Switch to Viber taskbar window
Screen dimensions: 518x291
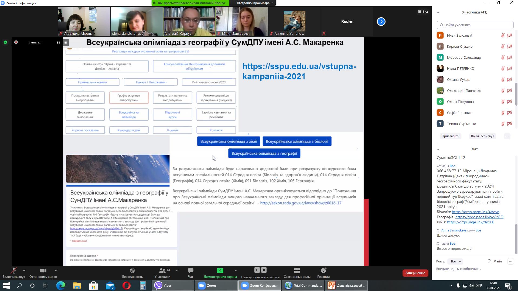[x=173, y=286]
